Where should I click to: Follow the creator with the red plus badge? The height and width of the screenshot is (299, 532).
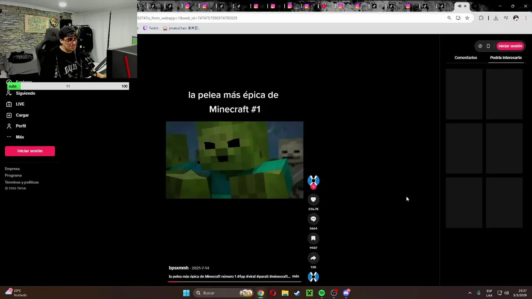(313, 187)
